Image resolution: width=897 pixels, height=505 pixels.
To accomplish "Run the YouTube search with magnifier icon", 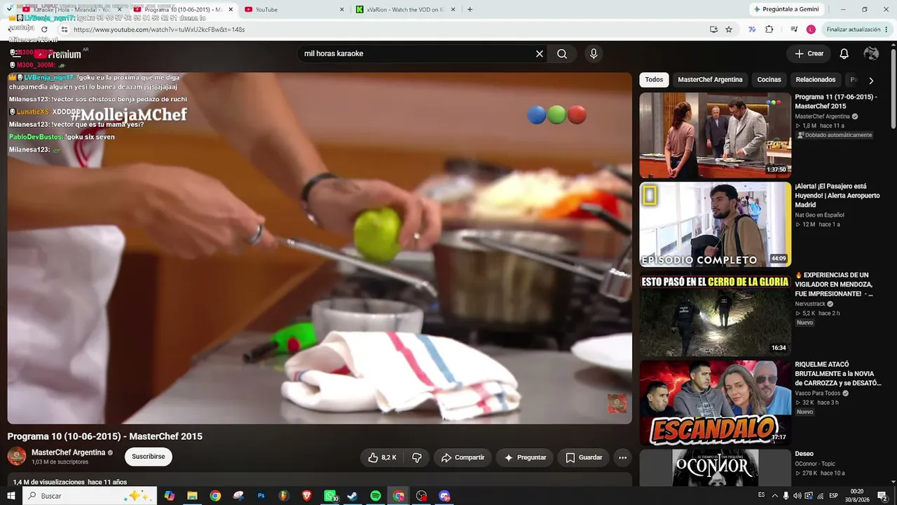I will pyautogui.click(x=562, y=54).
